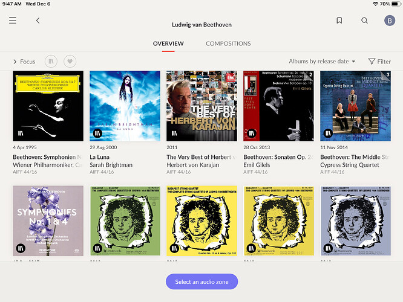The height and width of the screenshot is (302, 403).
Task: Toggle the library-only focus filter
Action: point(51,62)
